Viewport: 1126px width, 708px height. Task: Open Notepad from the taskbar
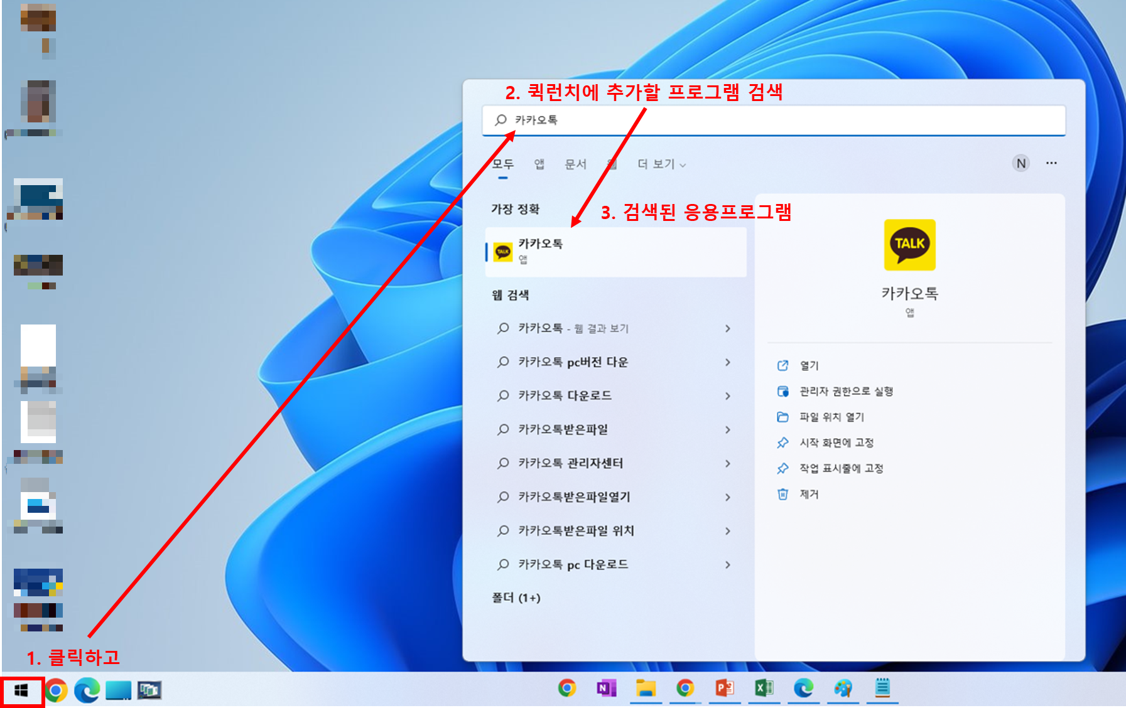point(882,689)
